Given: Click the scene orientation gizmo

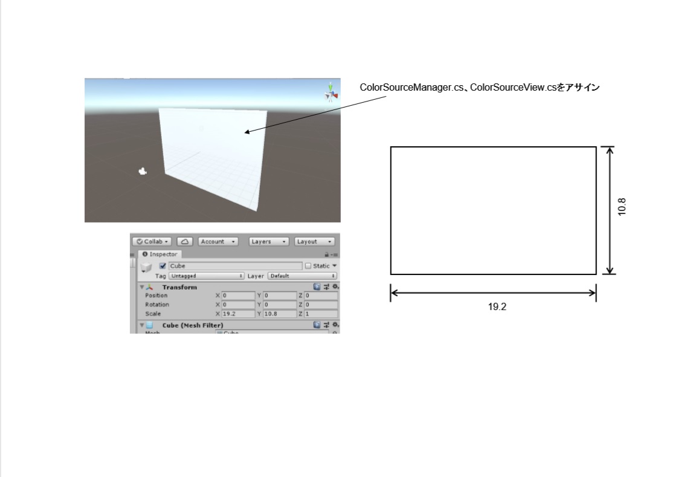Looking at the screenshot, I should pos(331,92).
